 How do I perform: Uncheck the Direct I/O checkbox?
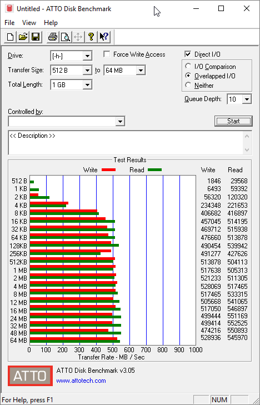188,54
